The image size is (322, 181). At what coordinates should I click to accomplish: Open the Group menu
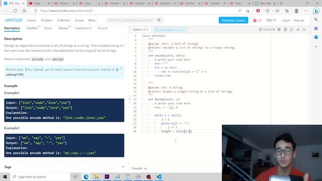coord(79,20)
